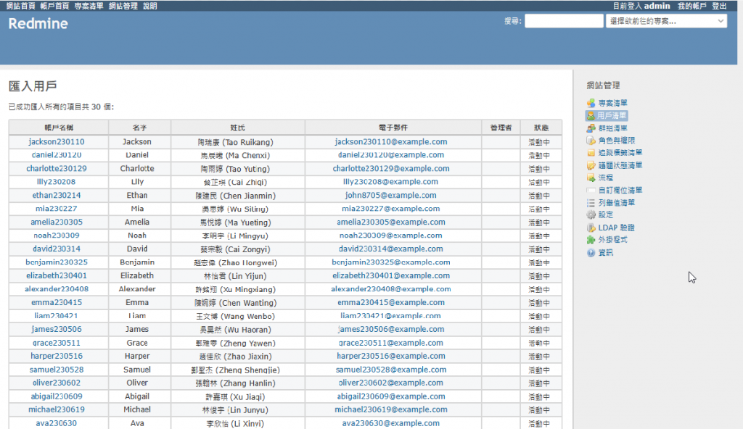
Task: Open user noah230309
Action: (57, 236)
